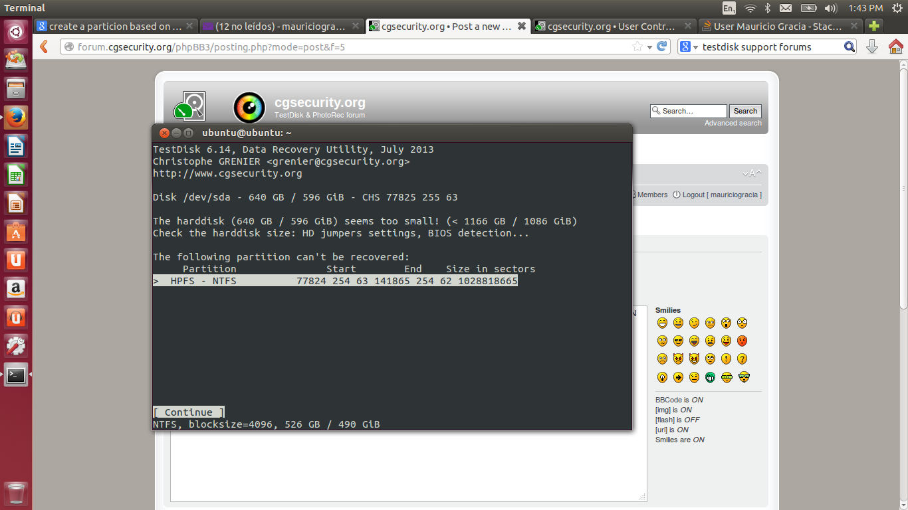Click the forum Search button
908x510 pixels.
[745, 111]
